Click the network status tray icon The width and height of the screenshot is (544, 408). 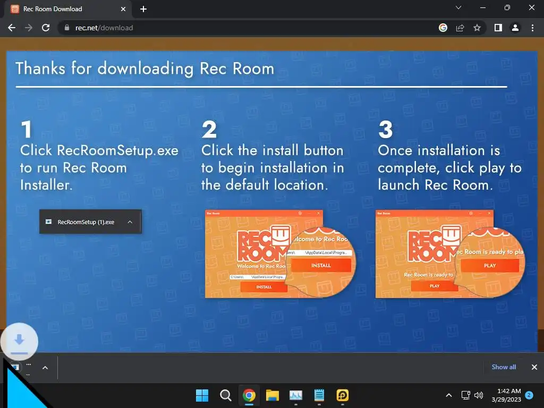click(x=465, y=395)
